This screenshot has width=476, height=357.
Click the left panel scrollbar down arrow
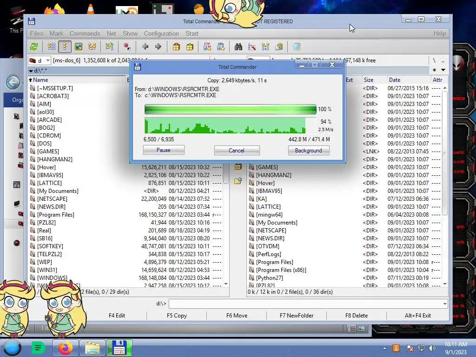(x=226, y=284)
